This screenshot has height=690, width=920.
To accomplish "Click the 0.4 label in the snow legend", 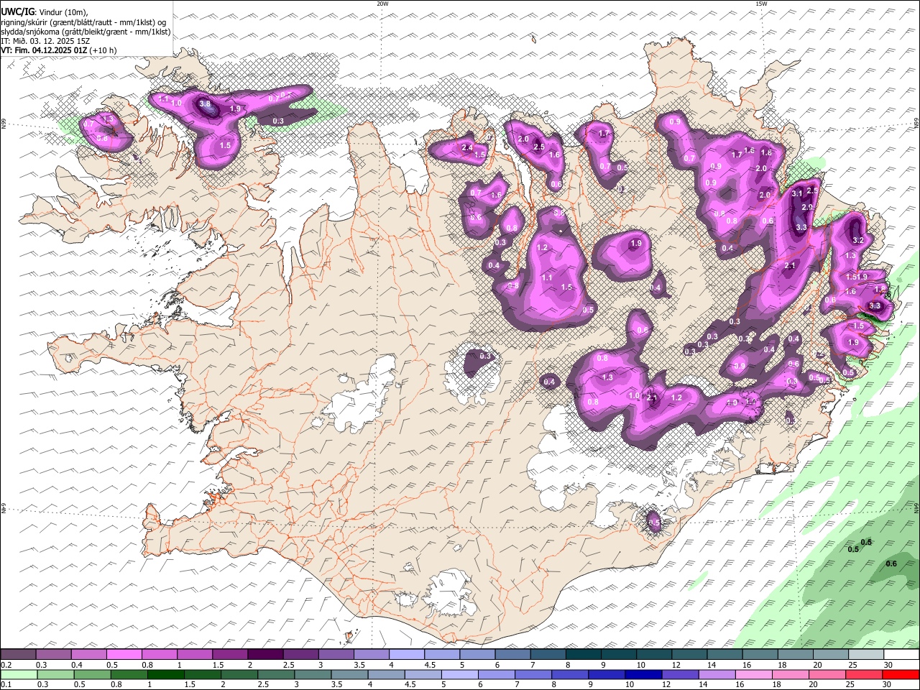I will [x=77, y=665].
